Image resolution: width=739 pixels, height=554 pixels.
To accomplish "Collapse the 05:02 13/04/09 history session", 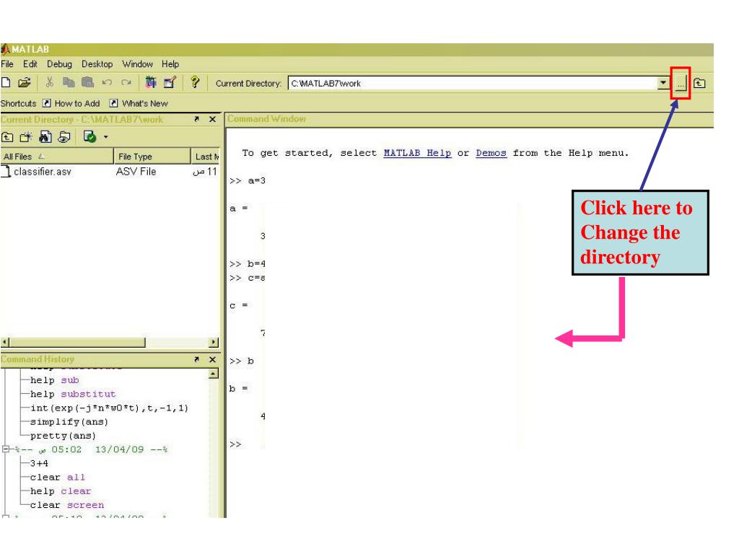I will tap(6, 449).
